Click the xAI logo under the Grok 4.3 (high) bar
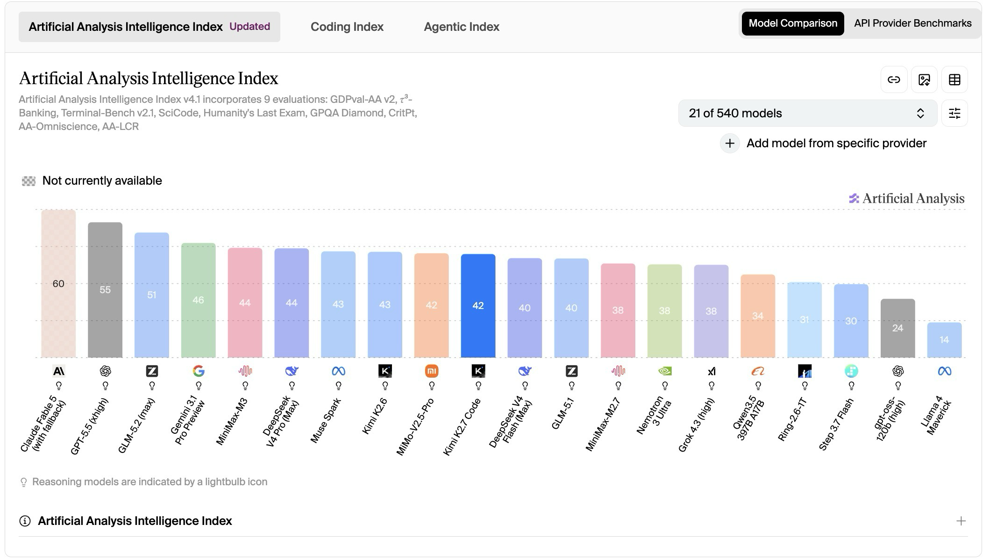997x560 pixels. tap(712, 371)
